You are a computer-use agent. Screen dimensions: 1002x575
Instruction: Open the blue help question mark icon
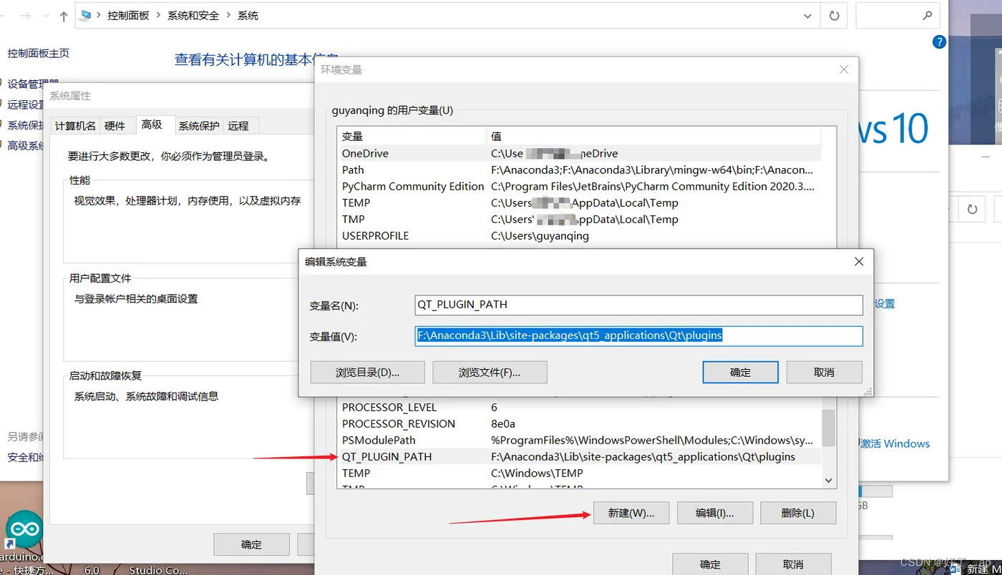pos(939,42)
